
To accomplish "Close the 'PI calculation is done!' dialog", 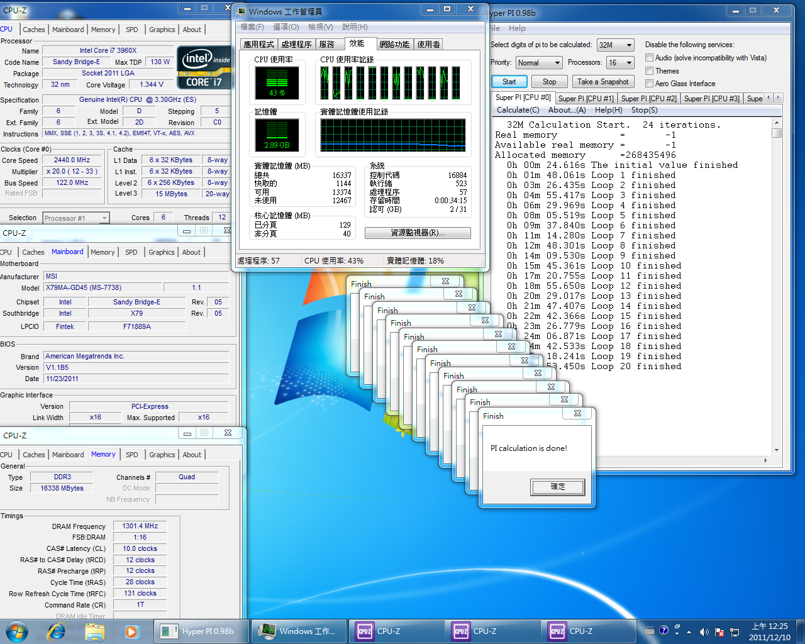I will point(577,413).
